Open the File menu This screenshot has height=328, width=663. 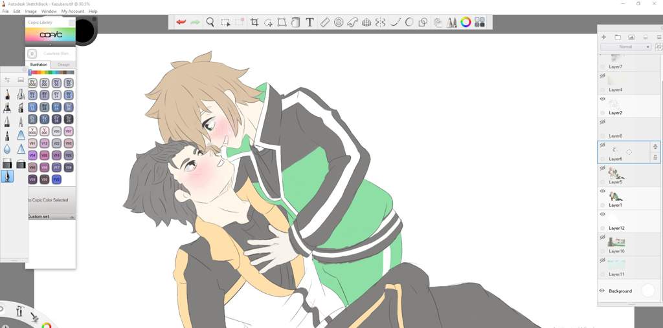pyautogui.click(x=5, y=12)
